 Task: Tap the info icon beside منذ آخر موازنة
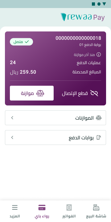pyautogui.click(x=99, y=55)
